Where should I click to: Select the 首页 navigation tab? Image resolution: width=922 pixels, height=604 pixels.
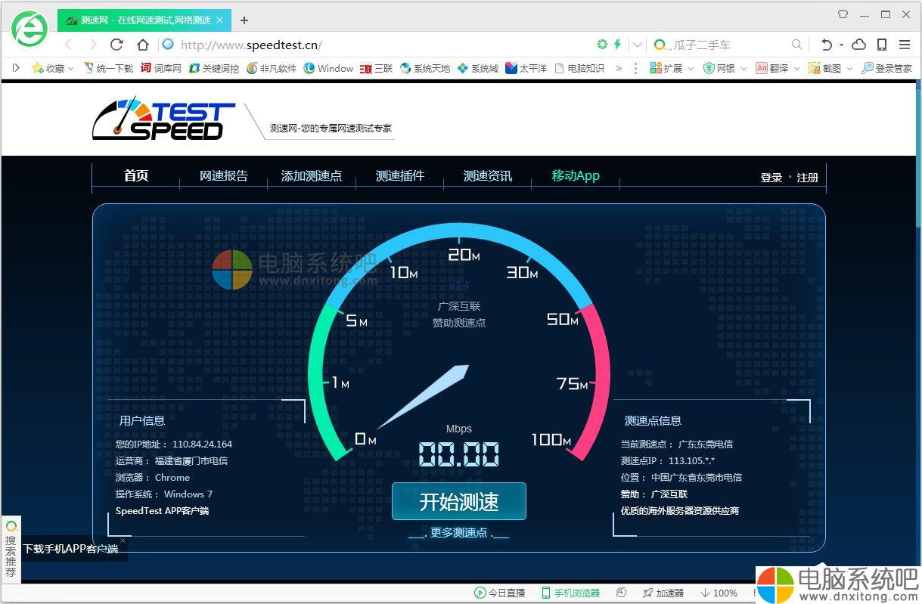[136, 175]
